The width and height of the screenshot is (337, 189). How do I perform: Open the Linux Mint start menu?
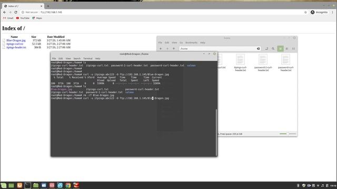(4, 185)
